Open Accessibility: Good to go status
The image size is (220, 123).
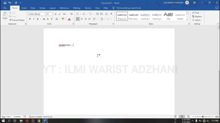tap(41, 117)
